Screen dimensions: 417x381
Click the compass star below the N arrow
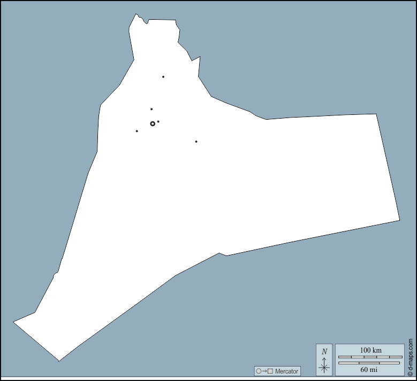[x=324, y=368]
